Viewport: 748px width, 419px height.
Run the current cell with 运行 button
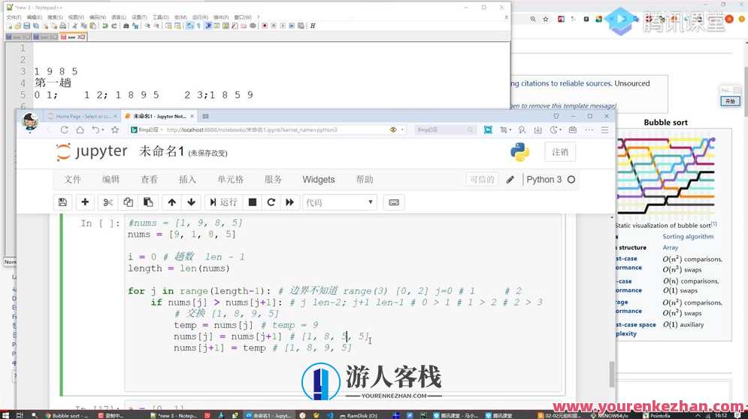(223, 202)
